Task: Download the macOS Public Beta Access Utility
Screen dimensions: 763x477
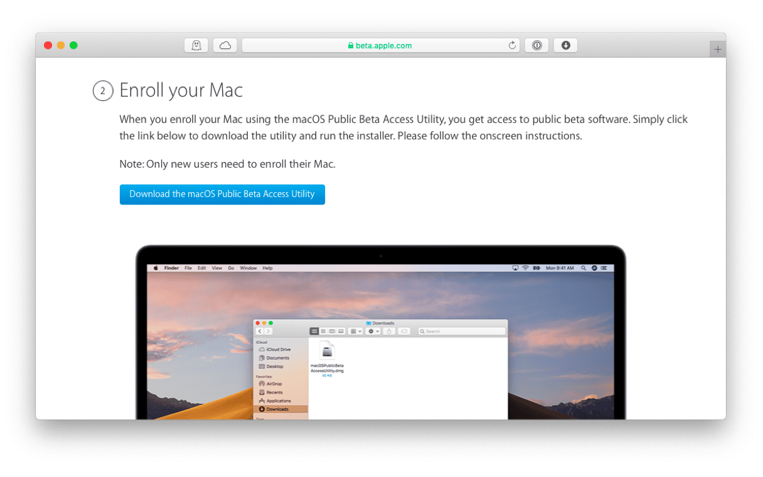Action: click(x=222, y=195)
